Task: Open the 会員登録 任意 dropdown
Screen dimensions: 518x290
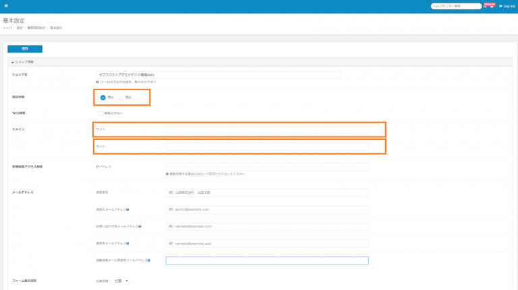Action: [121, 281]
